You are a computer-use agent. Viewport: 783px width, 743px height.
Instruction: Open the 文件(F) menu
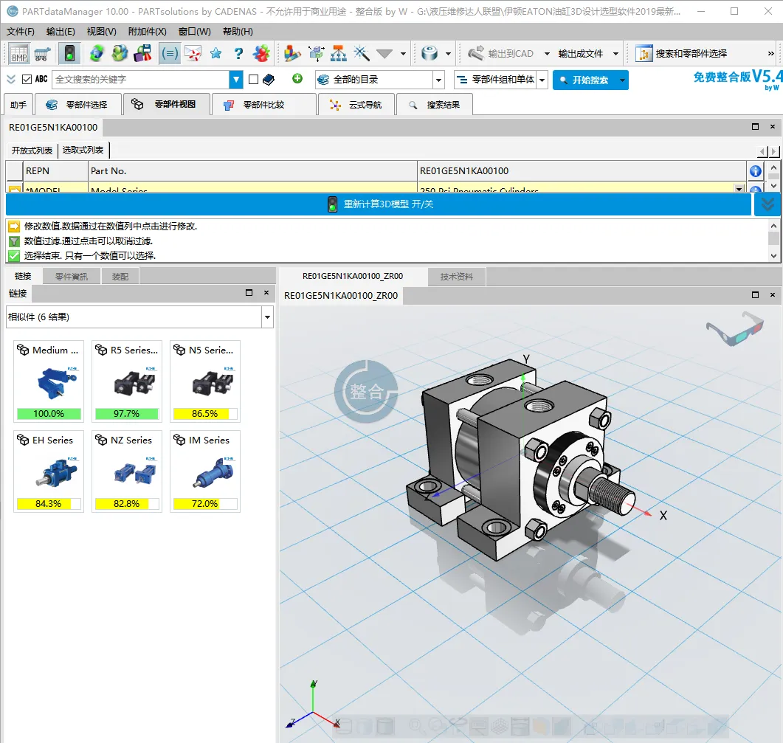21,32
